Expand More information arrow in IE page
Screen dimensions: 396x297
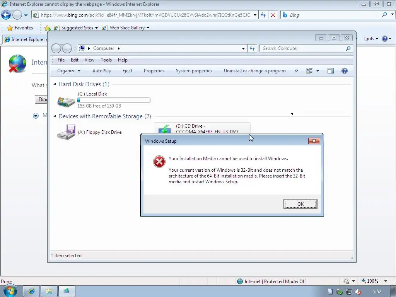coord(36,116)
